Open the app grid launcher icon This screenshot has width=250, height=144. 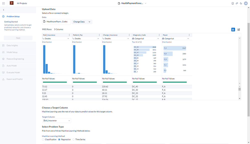click(x=4, y=3)
